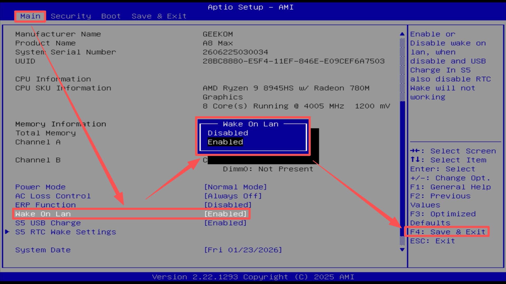Click the scrollbar up arrow
The height and width of the screenshot is (284, 506).
[402, 34]
